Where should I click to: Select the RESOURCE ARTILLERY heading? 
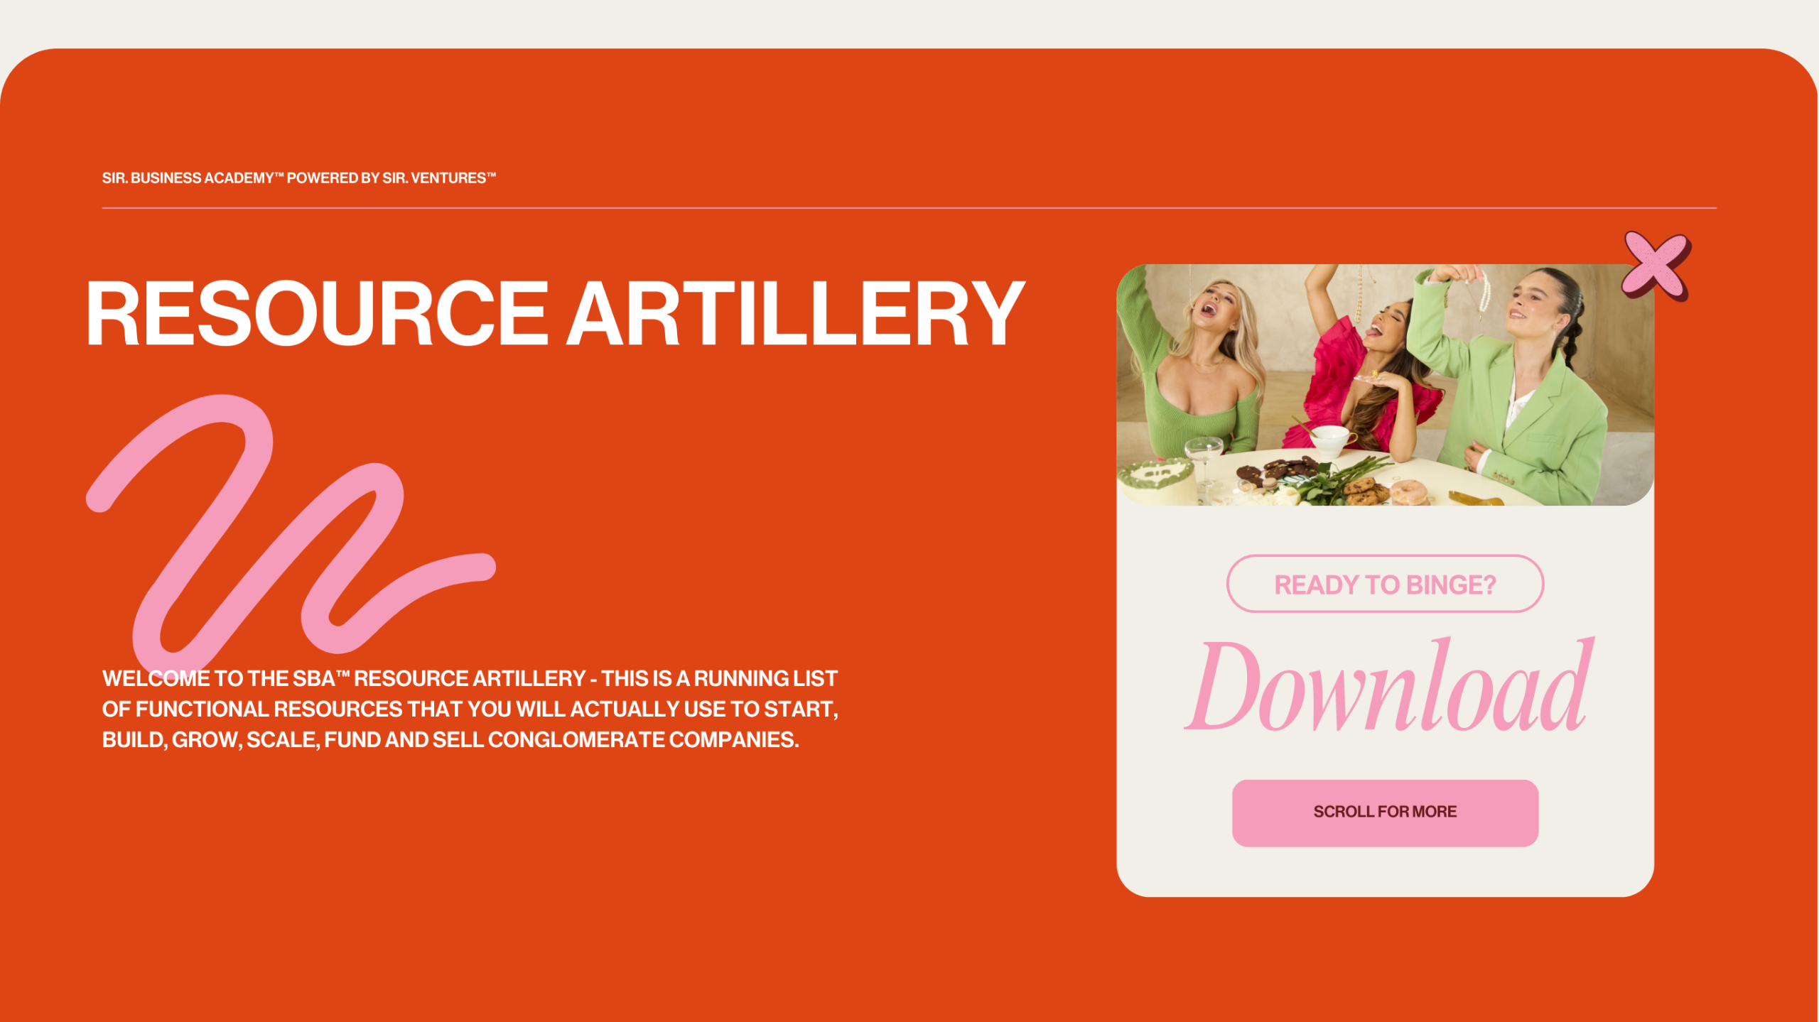click(554, 313)
